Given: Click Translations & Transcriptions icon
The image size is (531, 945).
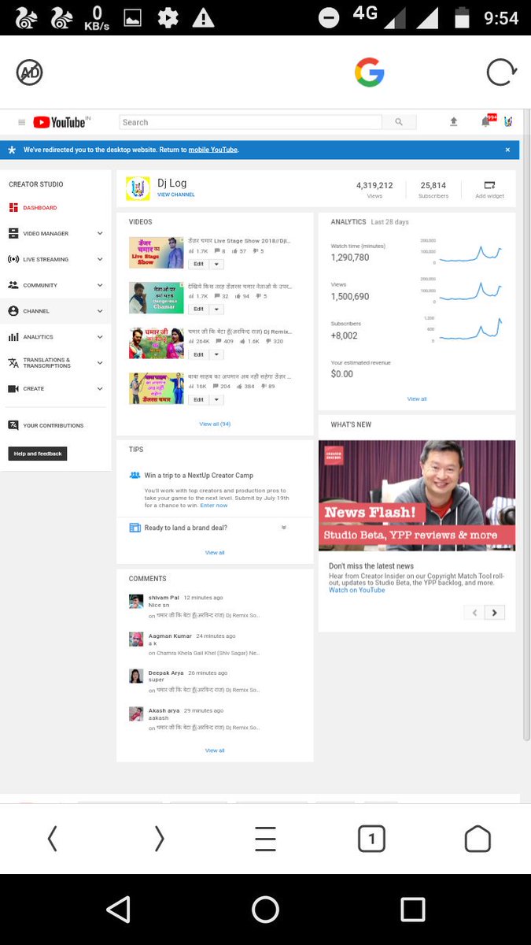Looking at the screenshot, I should 13,363.
